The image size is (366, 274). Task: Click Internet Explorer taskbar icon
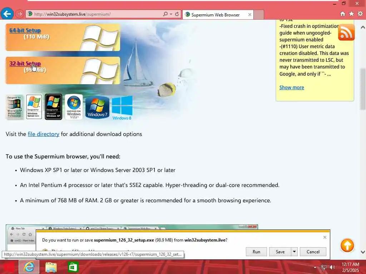(29, 267)
